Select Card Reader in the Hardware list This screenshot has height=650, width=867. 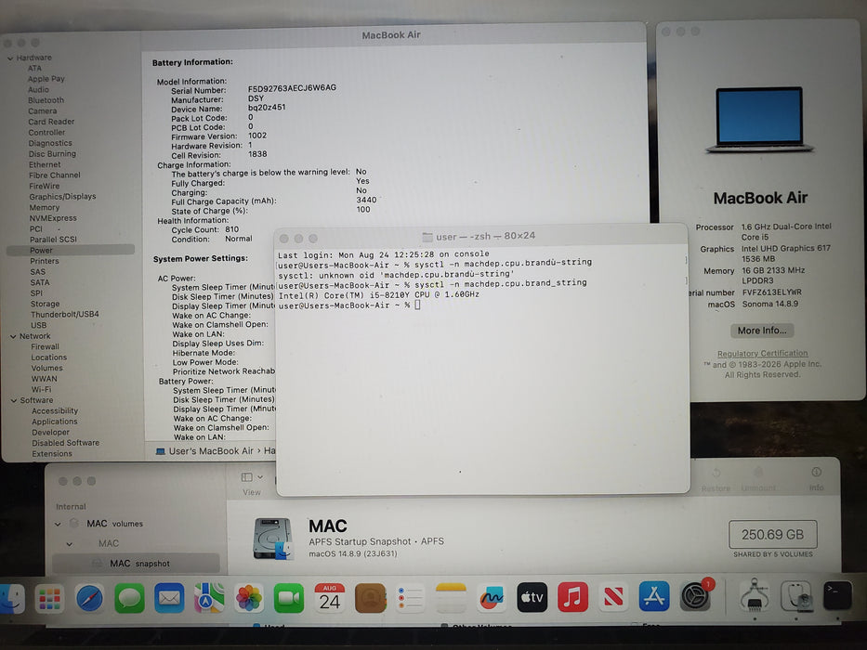click(x=51, y=122)
